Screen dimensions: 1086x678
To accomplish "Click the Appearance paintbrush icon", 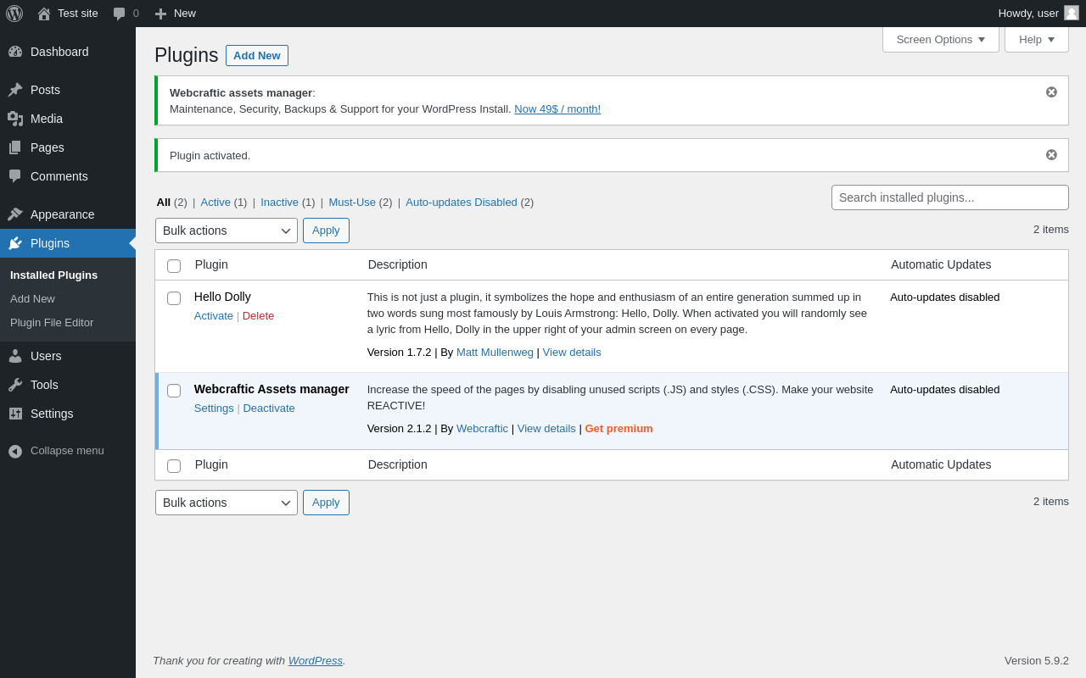I will pyautogui.click(x=15, y=214).
